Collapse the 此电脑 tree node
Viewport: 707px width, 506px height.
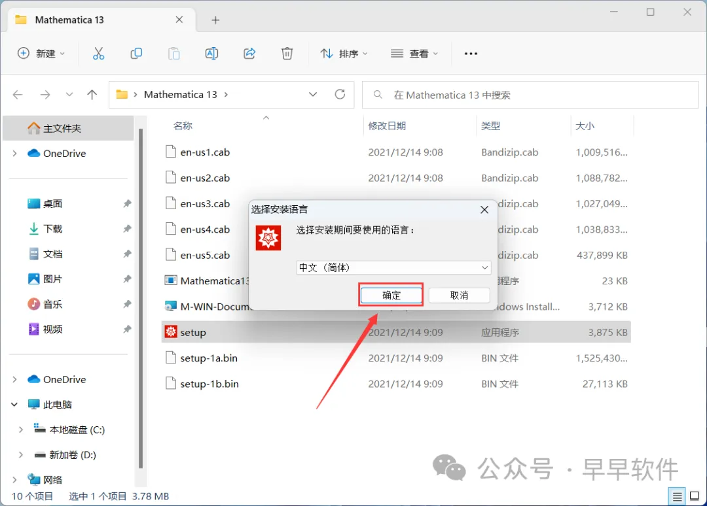click(x=14, y=404)
